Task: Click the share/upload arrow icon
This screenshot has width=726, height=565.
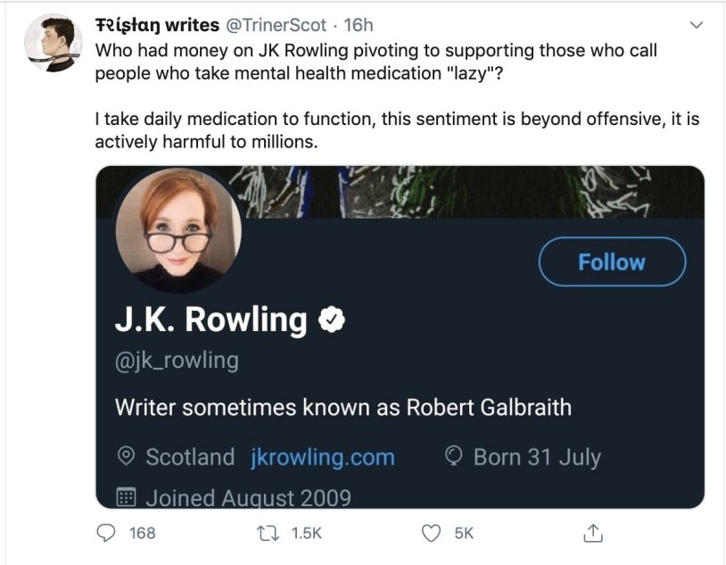Action: [592, 532]
